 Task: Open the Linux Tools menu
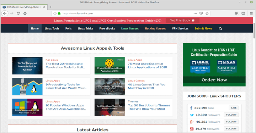click(52, 28)
